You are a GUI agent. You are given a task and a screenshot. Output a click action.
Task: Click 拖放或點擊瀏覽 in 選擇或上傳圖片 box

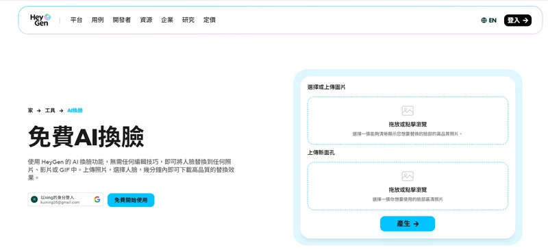(408, 124)
